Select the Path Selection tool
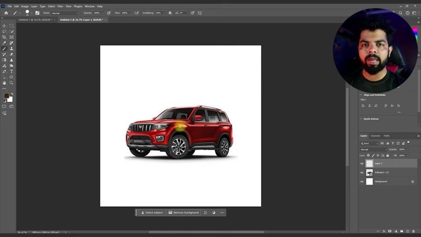 pos(4,77)
